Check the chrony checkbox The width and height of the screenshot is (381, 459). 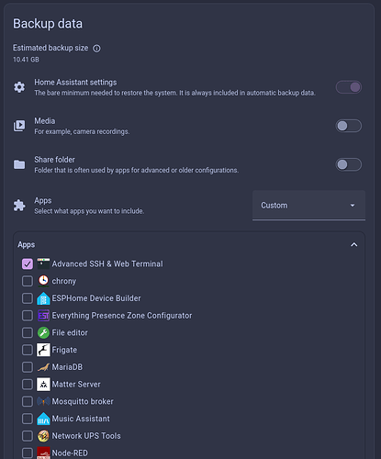pos(28,281)
